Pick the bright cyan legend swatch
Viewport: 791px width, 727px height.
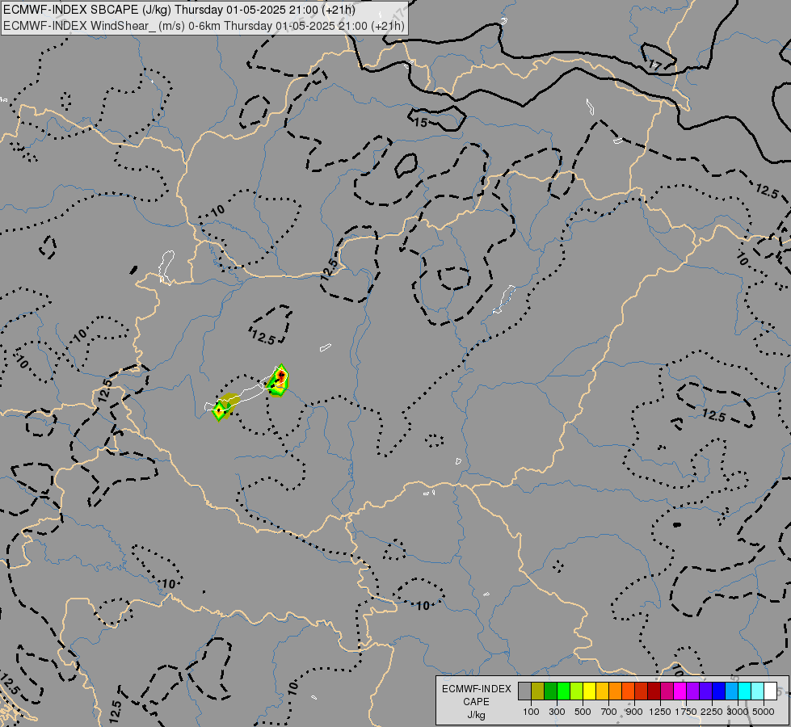745,691
